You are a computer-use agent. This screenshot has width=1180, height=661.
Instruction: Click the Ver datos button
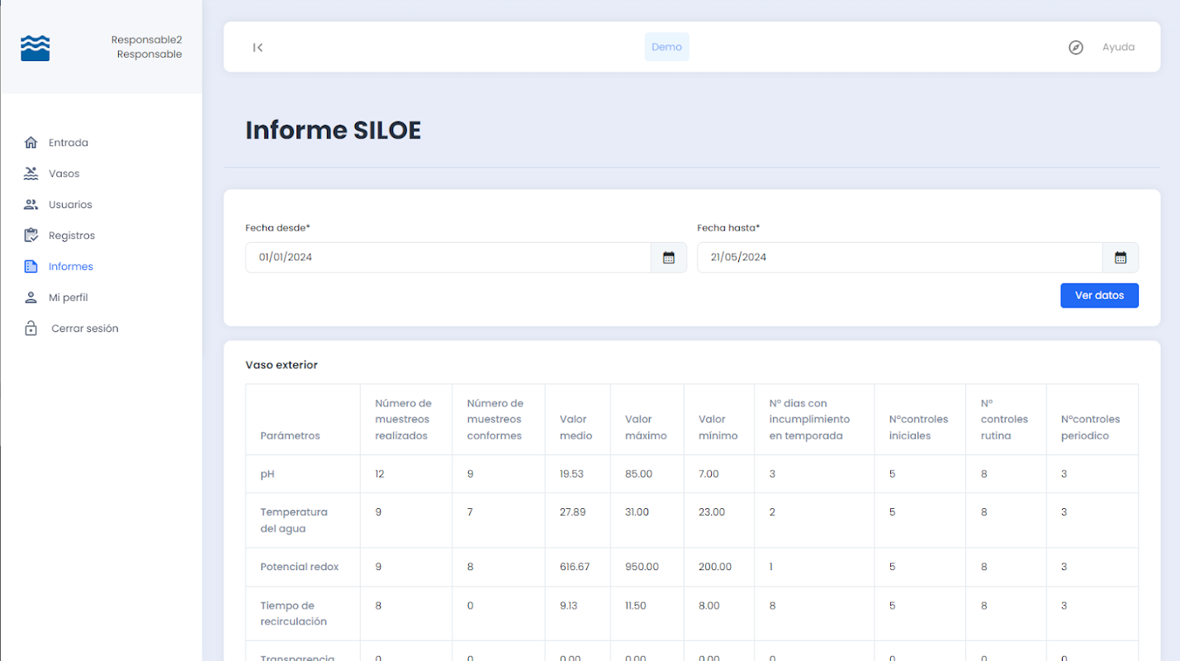pos(1099,295)
